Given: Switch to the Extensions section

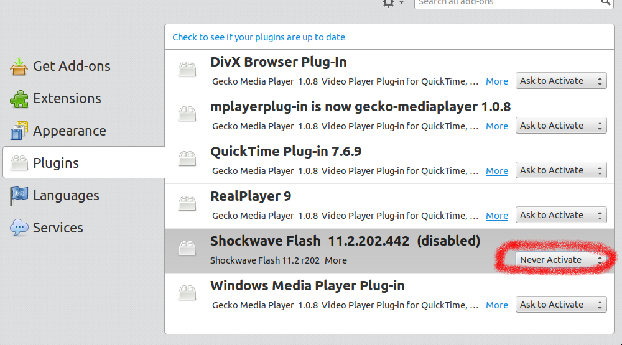Looking at the screenshot, I should click(67, 98).
